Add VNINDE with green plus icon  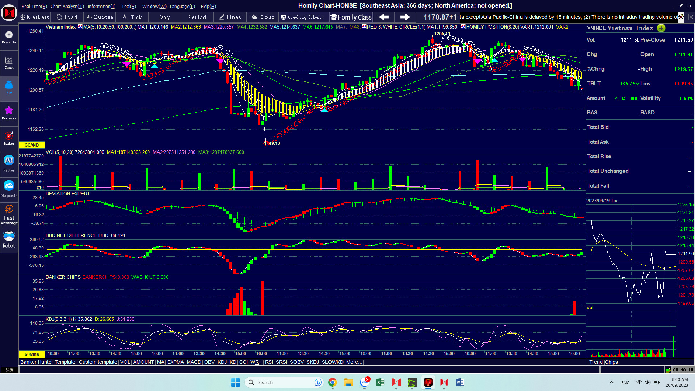[661, 28]
